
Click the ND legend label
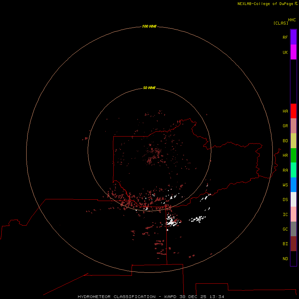coord(285,259)
